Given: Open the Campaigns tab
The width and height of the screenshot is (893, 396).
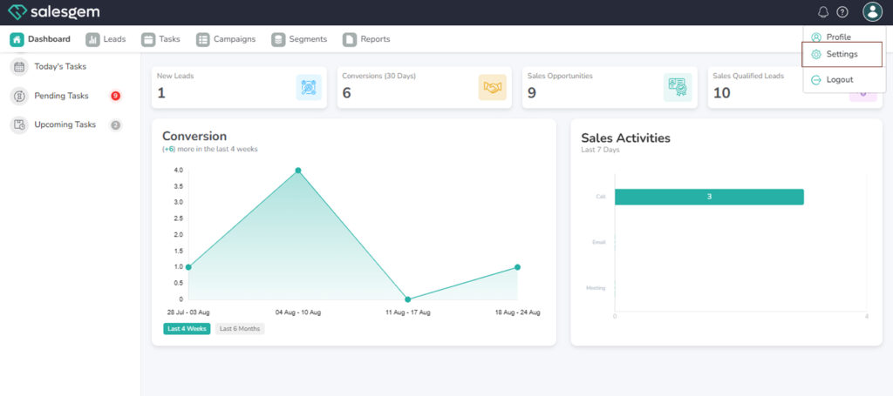Looking at the screenshot, I should click(x=226, y=39).
